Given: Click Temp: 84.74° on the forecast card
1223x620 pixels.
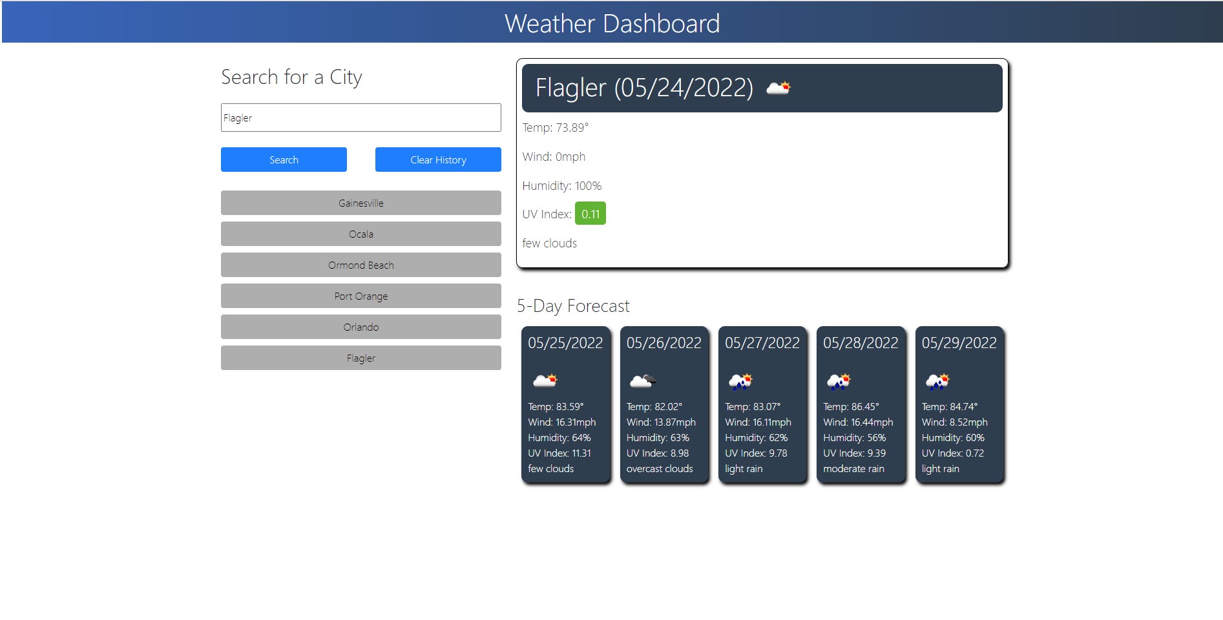Looking at the screenshot, I should pos(950,407).
